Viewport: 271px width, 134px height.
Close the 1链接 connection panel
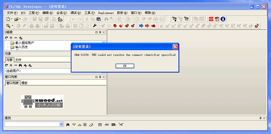pos(104,32)
